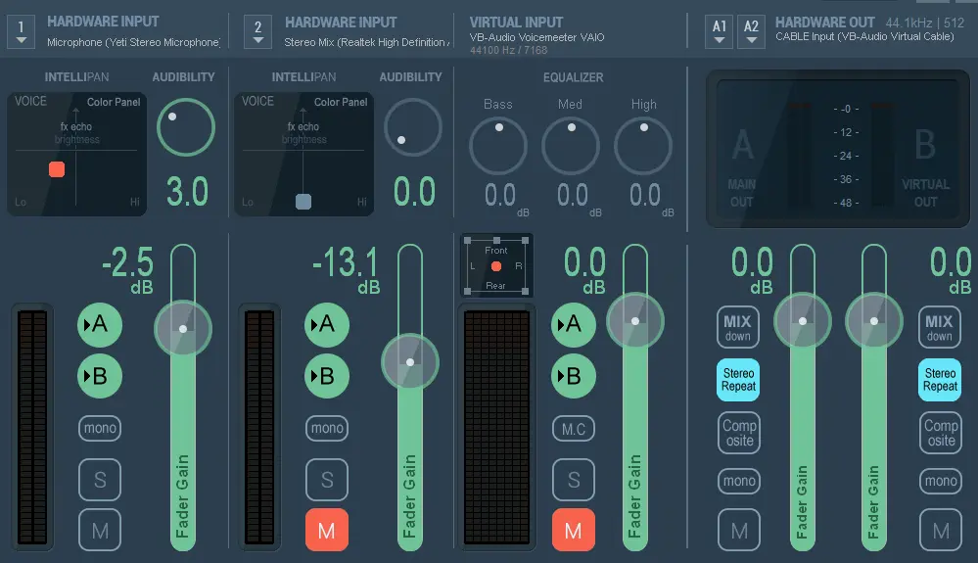Viewport: 978px width, 563px height.
Task: Open the Hardware Input 1 device dropdown
Action: (22, 31)
